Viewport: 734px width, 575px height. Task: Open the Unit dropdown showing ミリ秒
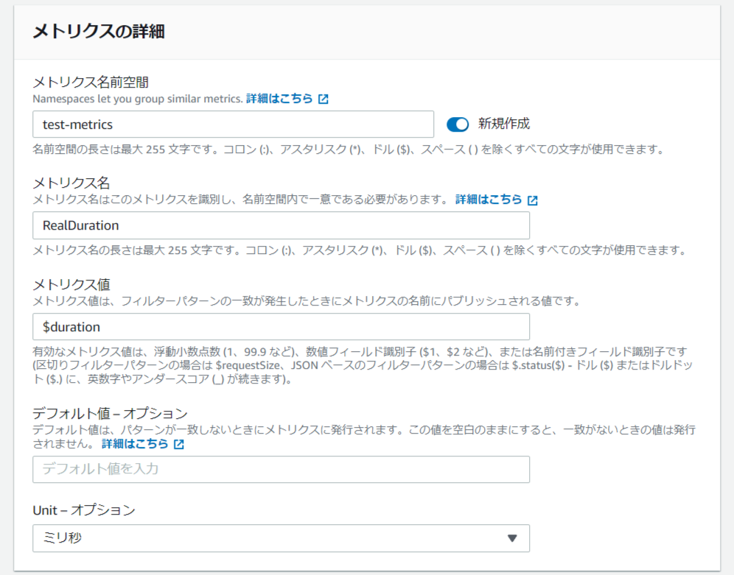(281, 538)
